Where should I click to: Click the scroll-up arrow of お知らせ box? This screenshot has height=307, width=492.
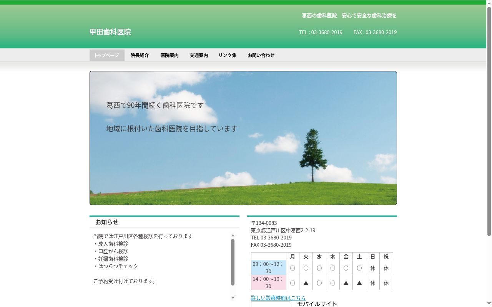233,236
